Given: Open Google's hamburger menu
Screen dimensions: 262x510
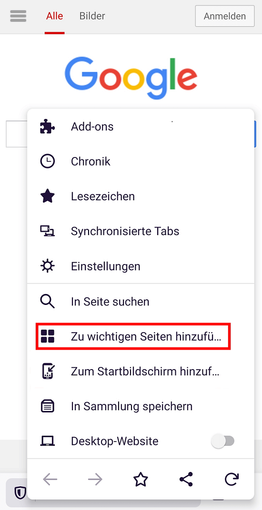Looking at the screenshot, I should tap(18, 16).
